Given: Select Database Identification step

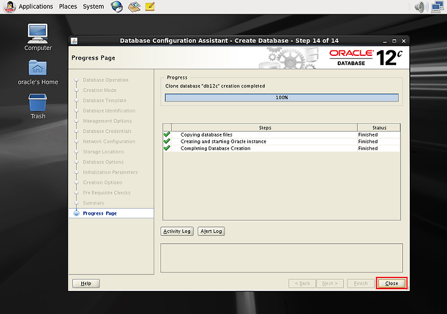Looking at the screenshot, I should (109, 110).
